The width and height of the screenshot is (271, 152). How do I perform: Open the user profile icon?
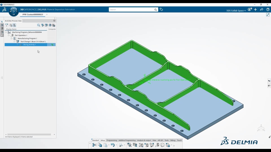pos(250,10)
